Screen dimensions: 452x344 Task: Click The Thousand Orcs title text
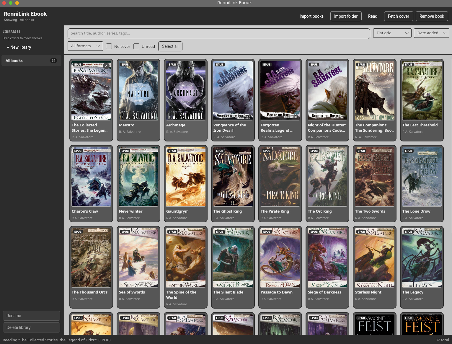(89, 292)
